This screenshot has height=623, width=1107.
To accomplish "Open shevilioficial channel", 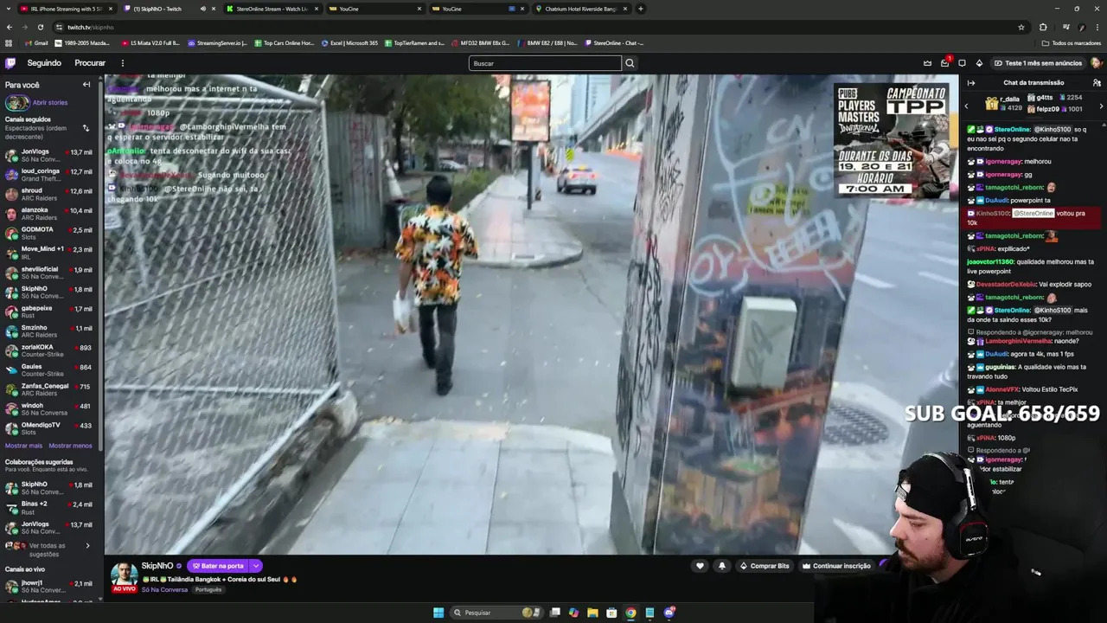I will point(49,273).
